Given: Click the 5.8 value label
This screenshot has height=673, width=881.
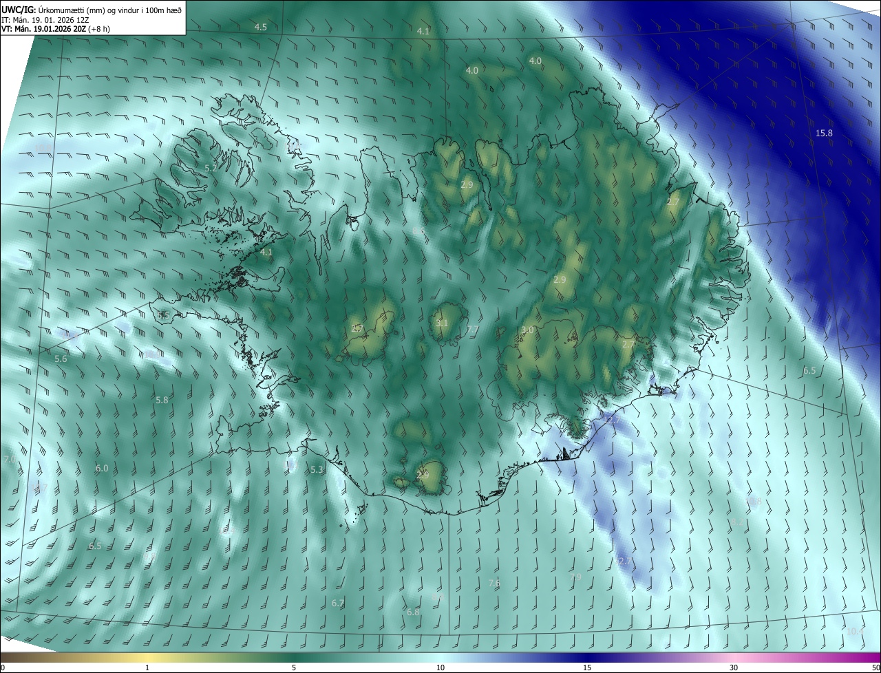Looking at the screenshot, I should pyautogui.click(x=162, y=400).
